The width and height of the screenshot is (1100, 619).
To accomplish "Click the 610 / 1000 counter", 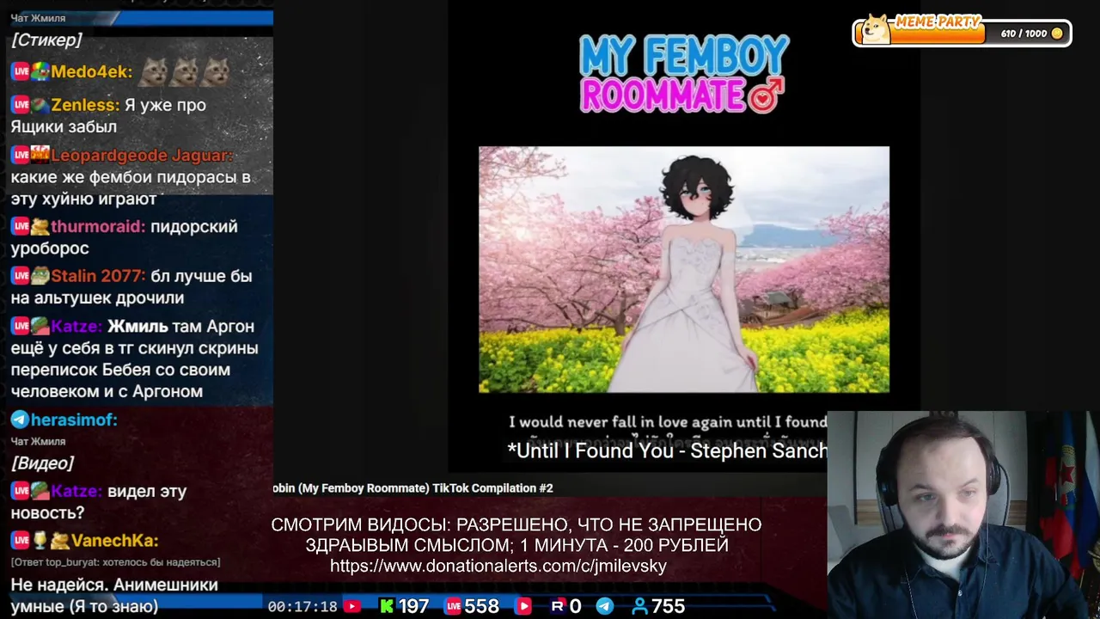I will (1024, 34).
